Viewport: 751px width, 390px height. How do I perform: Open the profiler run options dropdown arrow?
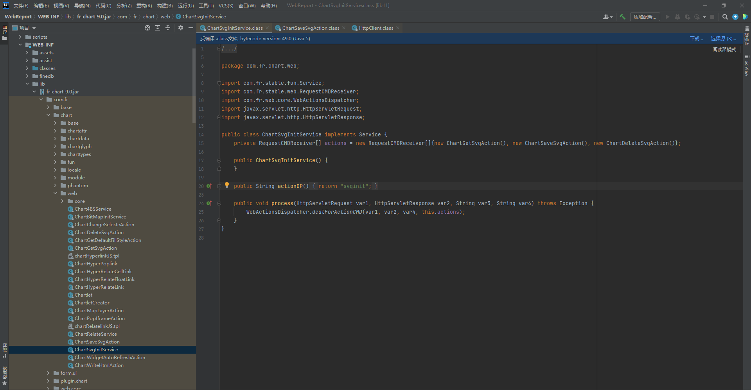click(x=704, y=17)
